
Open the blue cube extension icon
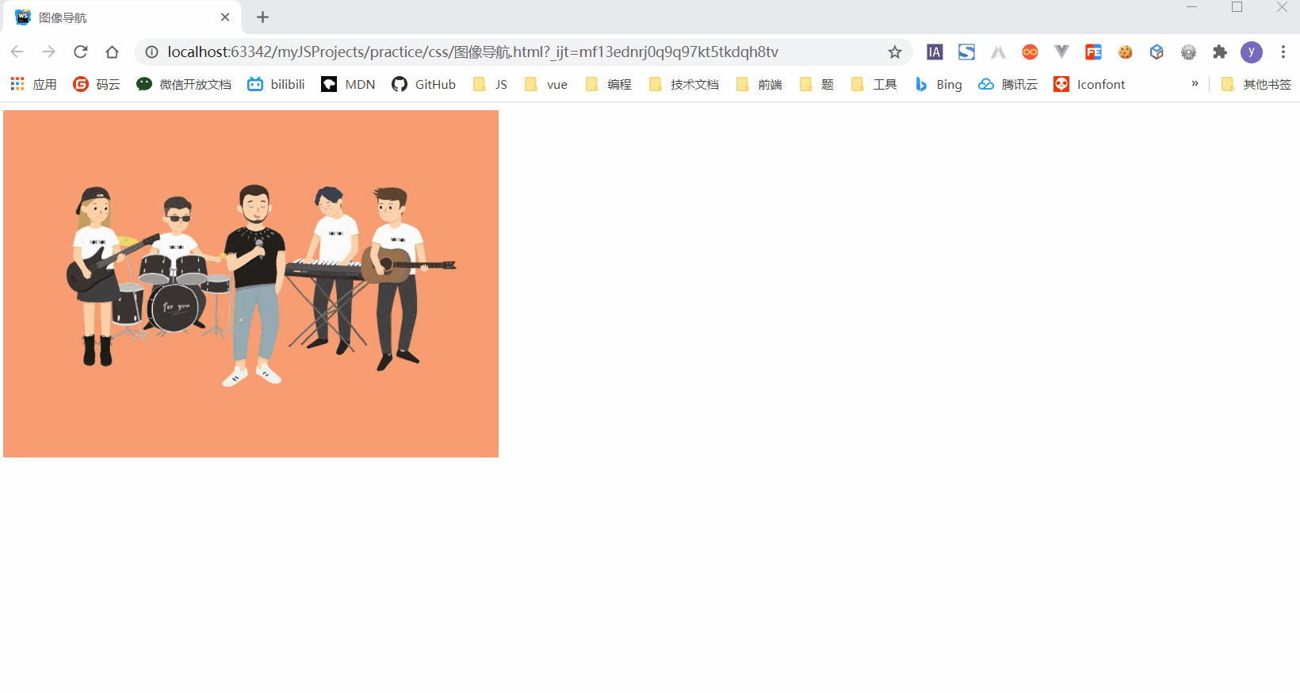click(x=1157, y=52)
